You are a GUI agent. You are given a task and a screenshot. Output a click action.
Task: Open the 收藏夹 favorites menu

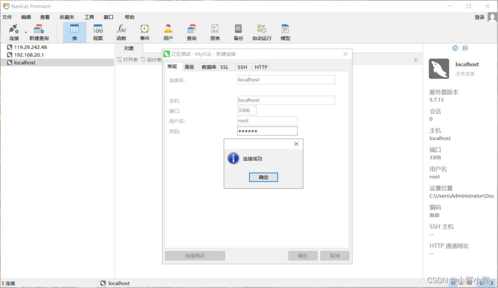(67, 17)
